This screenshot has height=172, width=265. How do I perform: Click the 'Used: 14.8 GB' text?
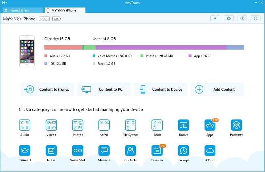point(104,39)
